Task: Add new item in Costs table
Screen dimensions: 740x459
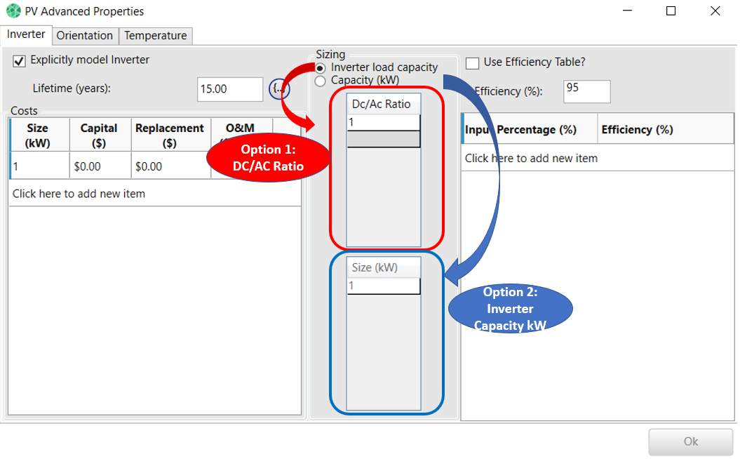Action: [x=79, y=194]
